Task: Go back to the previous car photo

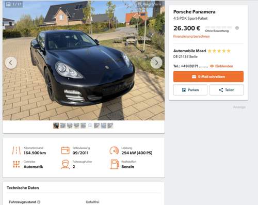Action: 11,62
